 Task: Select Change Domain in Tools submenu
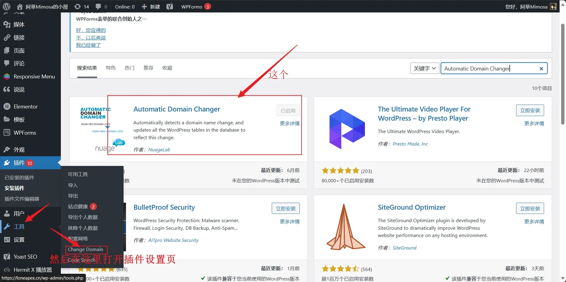click(x=86, y=249)
